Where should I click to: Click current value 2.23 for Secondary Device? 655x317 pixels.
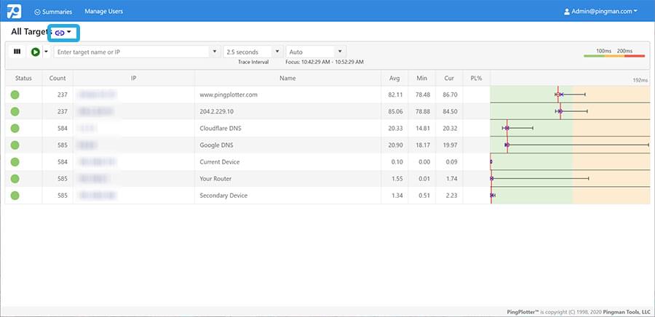click(x=451, y=195)
